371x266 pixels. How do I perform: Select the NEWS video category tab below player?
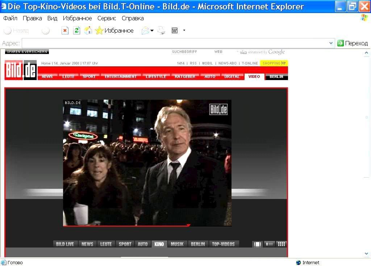coord(87,244)
